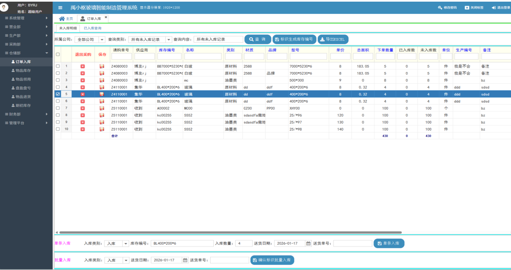The image size is (511, 270).
Task: Click the 导出EXCEL button
Action: (333, 39)
